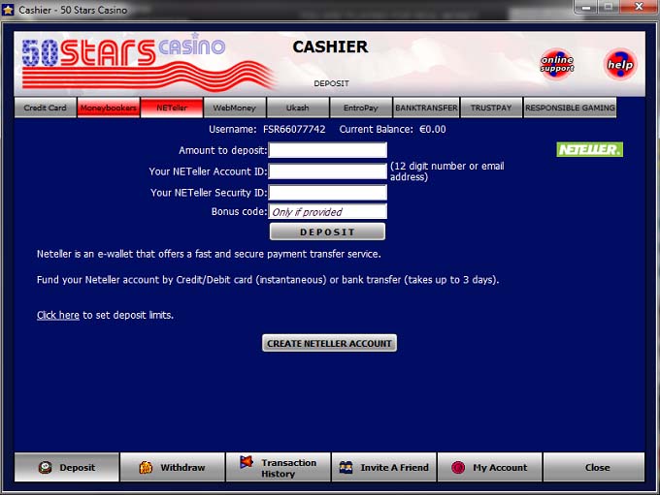Follow the 'Click here' deposit limits link
Viewport: 660px width, 495px height.
coord(58,315)
